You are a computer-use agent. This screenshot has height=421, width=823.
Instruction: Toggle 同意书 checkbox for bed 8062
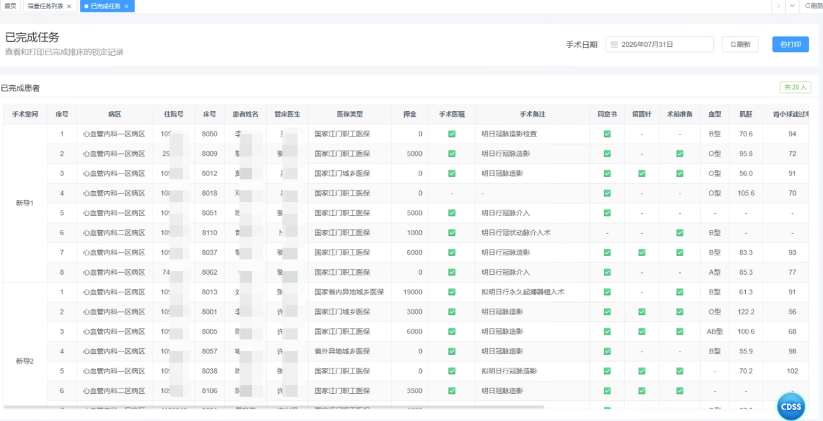(607, 272)
